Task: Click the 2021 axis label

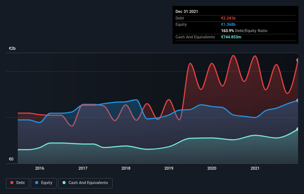Action: [x=255, y=168]
